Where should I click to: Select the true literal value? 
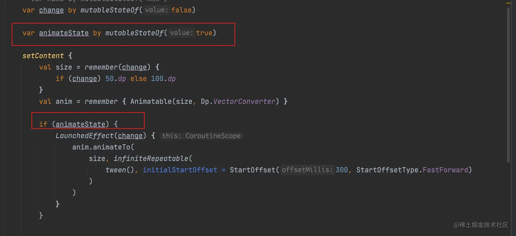204,33
